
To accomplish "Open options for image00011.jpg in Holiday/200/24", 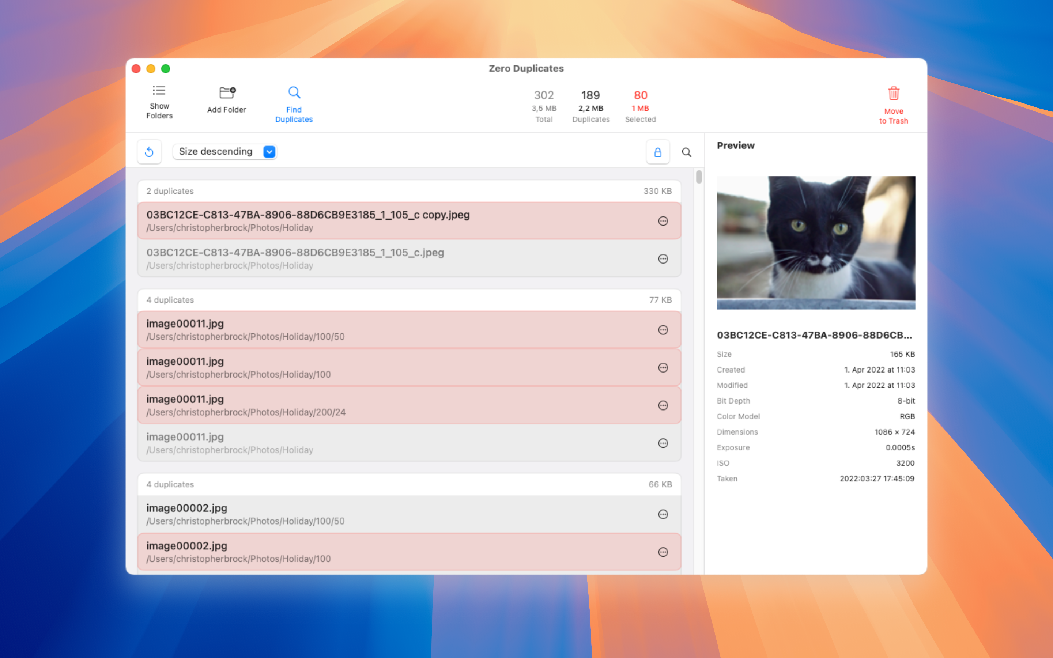I will [x=663, y=406].
